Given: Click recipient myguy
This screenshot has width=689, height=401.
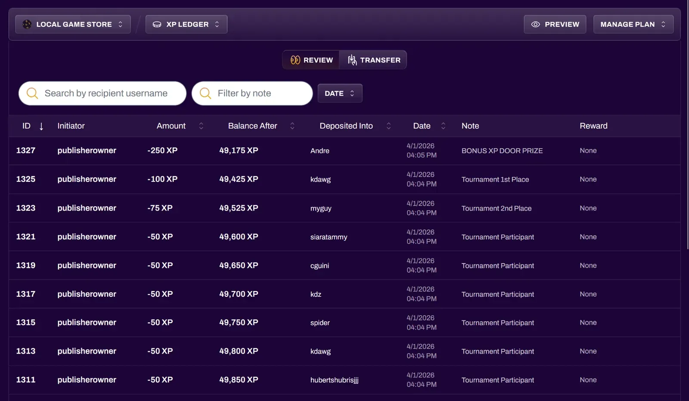Looking at the screenshot, I should tap(321, 208).
